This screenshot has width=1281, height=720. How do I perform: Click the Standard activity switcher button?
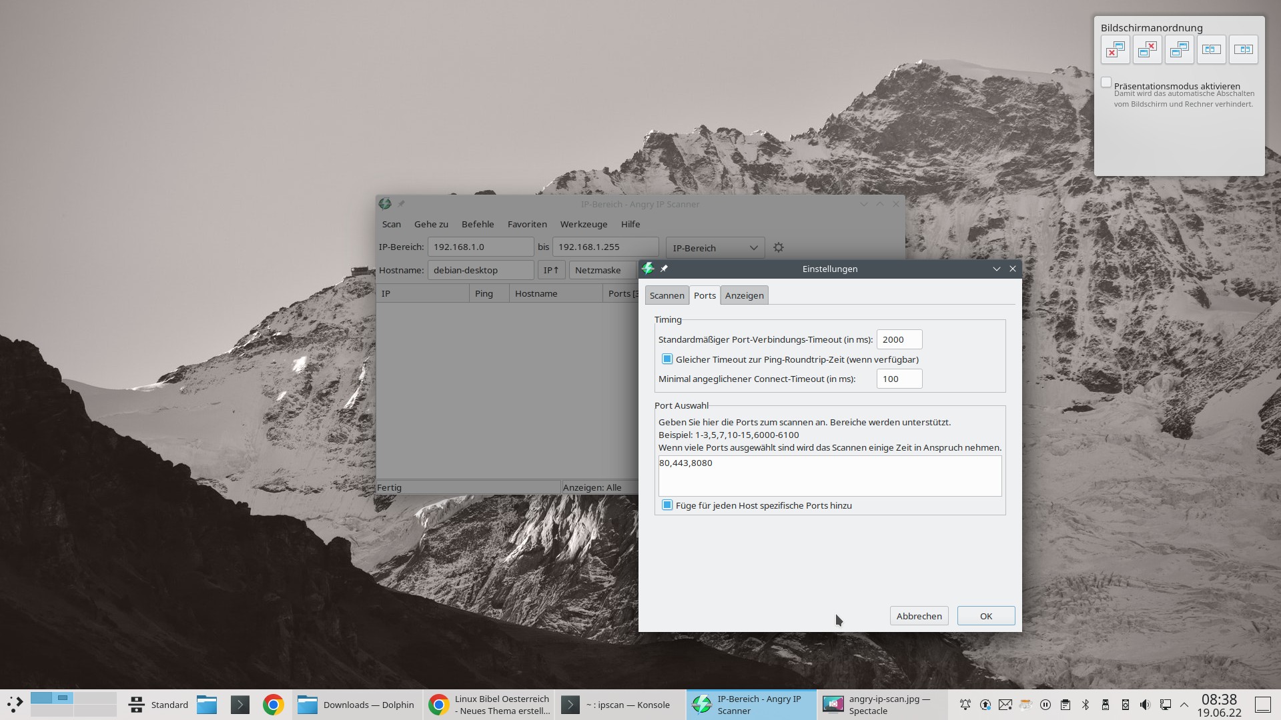[x=158, y=705]
